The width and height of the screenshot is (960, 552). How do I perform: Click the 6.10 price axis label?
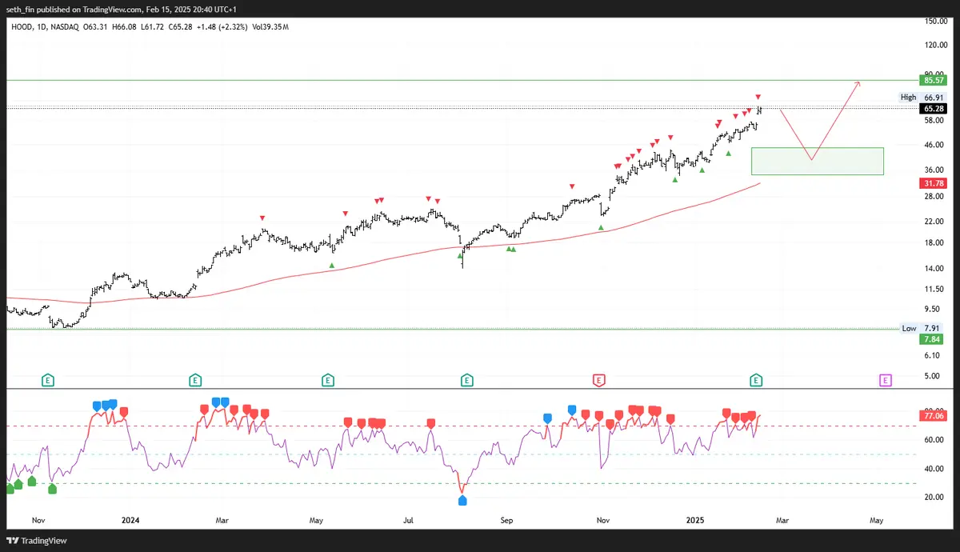[932, 355]
